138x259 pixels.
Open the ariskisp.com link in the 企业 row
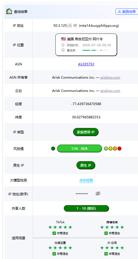(x=110, y=90)
